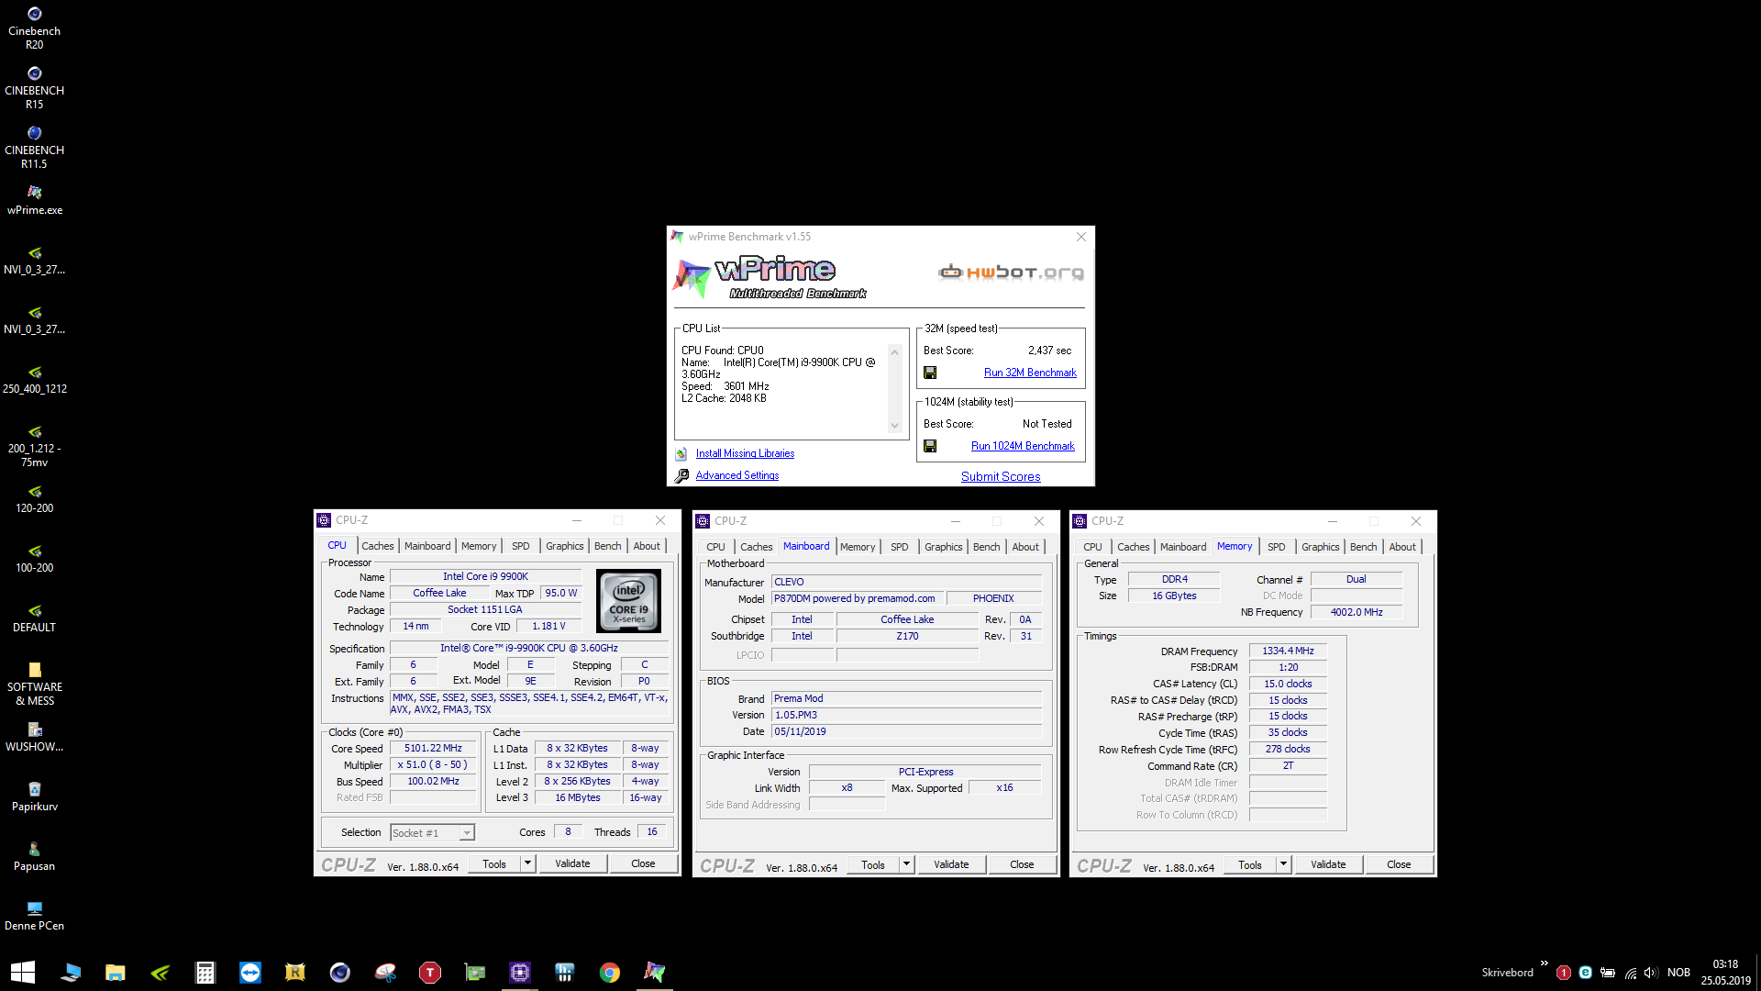Screen dimensions: 1761x991
Task: Run the 1024M Benchmark in wPrime
Action: [1023, 446]
